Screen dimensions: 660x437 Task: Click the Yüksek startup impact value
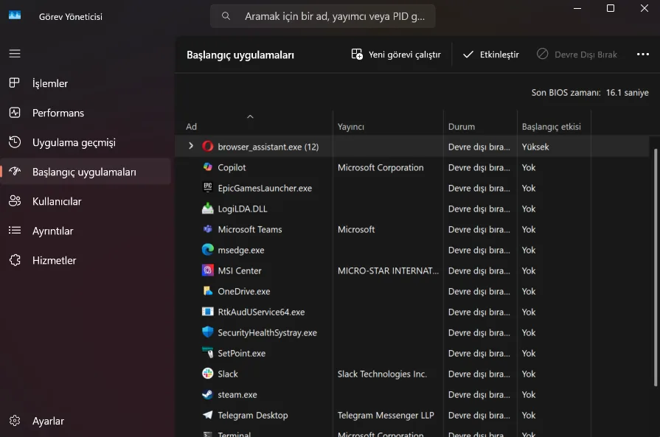click(535, 147)
